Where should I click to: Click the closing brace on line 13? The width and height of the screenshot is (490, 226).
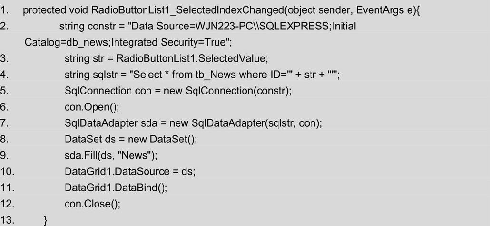click(46, 220)
